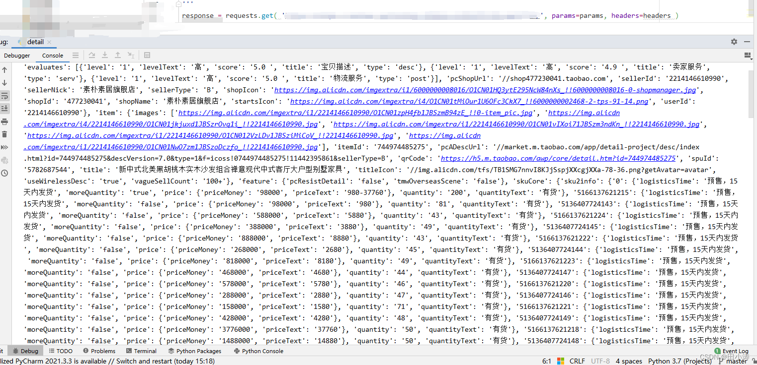Change the CRLF line separator
The height and width of the screenshot is (365, 757).
(577, 361)
